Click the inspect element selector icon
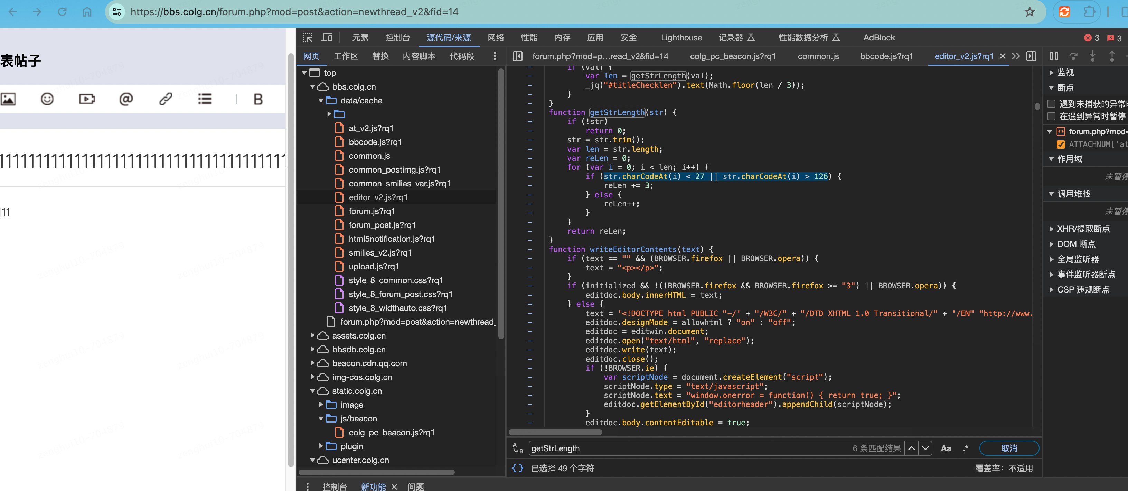Screen dimensions: 1128x491 (307, 38)
